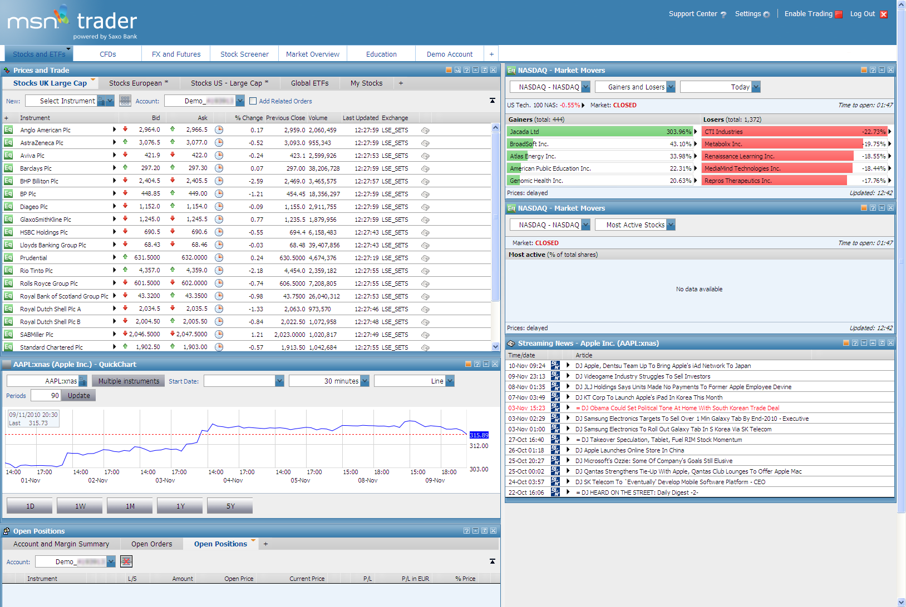Open the 30 minutes interval dropdown

(x=365, y=381)
